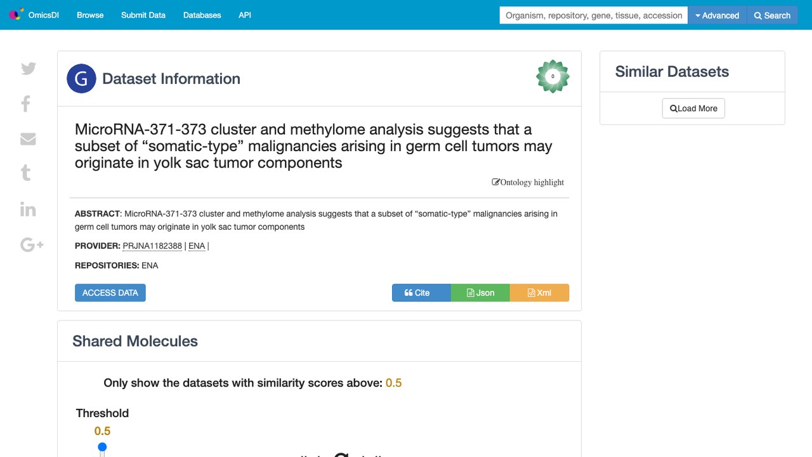Share dataset on LinkedIn
The width and height of the screenshot is (812, 457).
click(28, 209)
